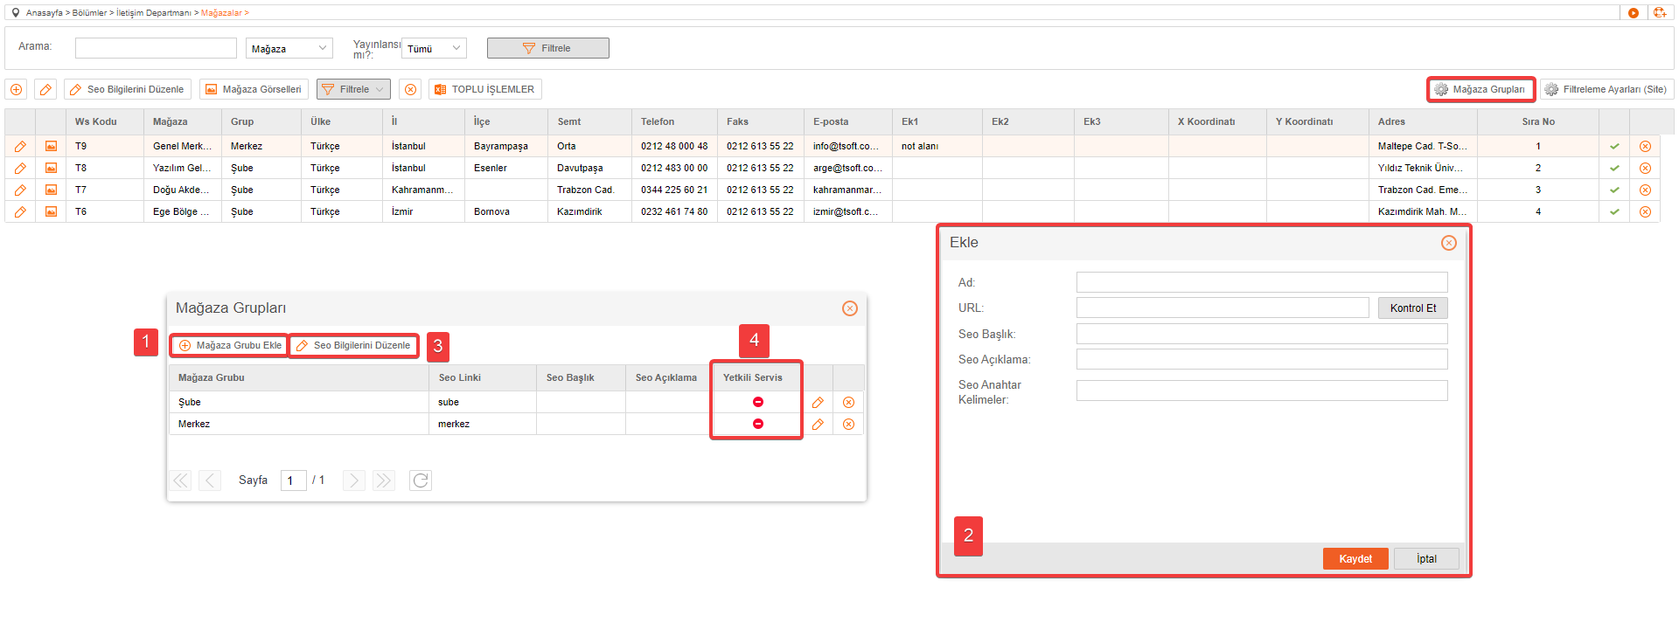Screen dimensions: 1679x643
Task: Toggle published status for T7
Action: (x=1614, y=190)
